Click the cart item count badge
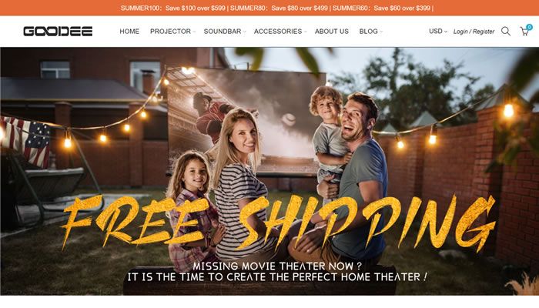 530,27
